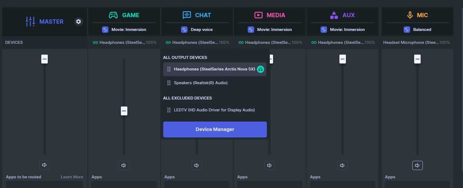Image resolution: width=463 pixels, height=188 pixels.
Task: Open Chat preset dropdown Deep voice
Action: [197, 30]
